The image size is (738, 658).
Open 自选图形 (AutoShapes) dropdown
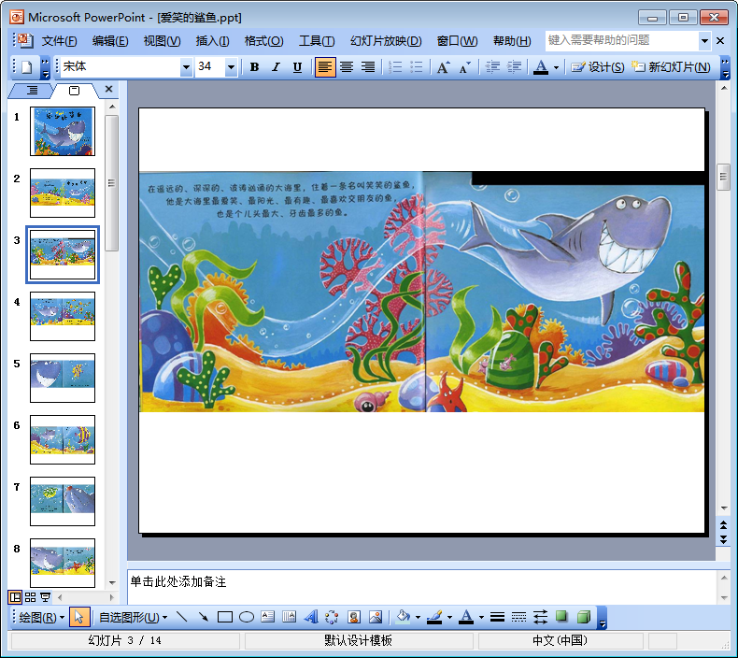(x=133, y=618)
